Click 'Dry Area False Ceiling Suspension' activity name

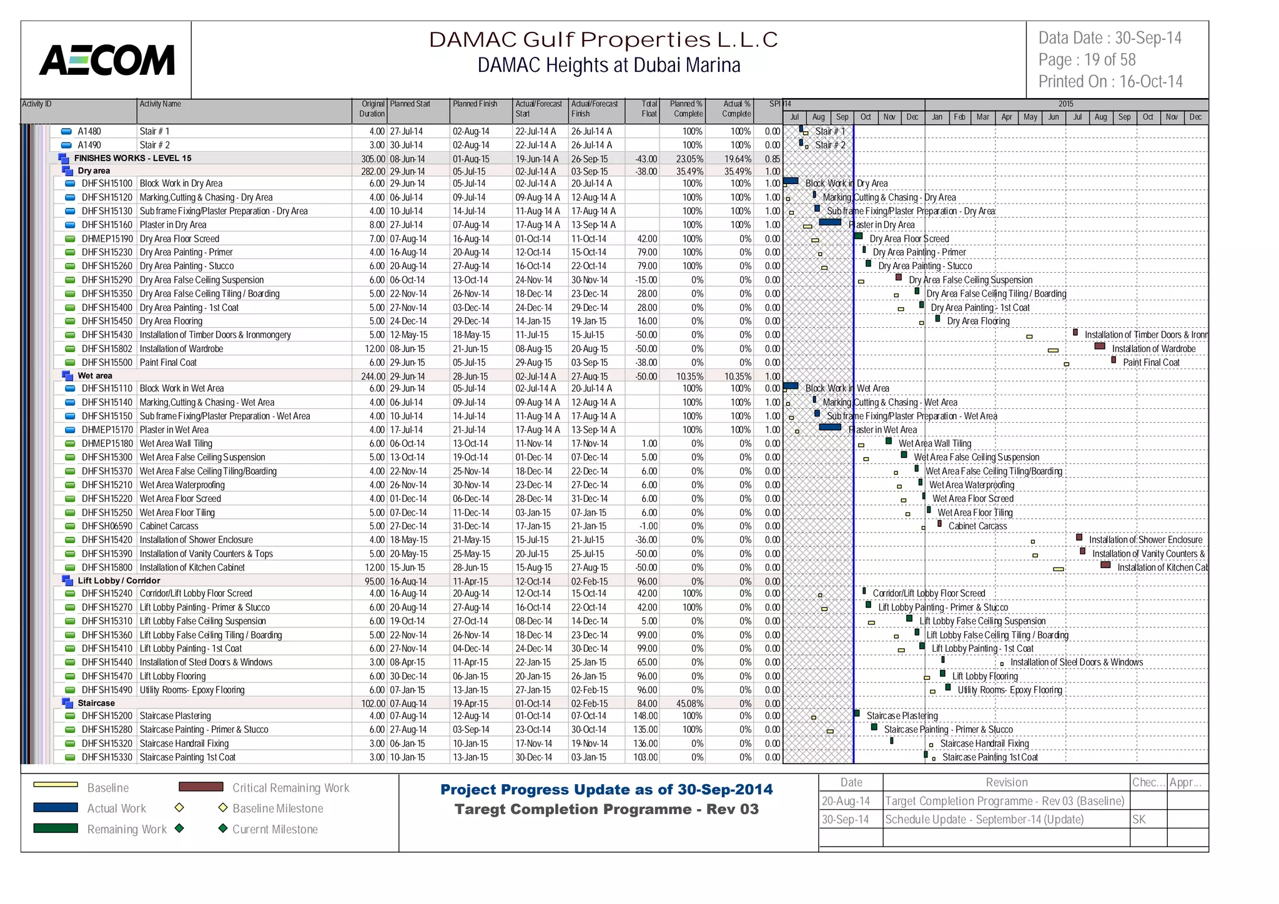pos(202,280)
